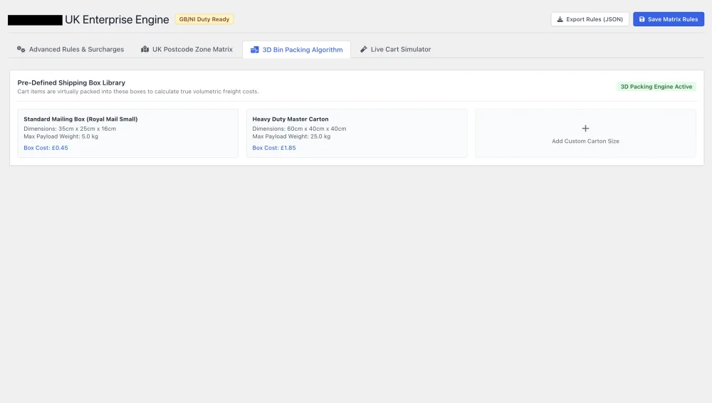Open the Advanced Rules & Surcharges tab

[x=70, y=50]
